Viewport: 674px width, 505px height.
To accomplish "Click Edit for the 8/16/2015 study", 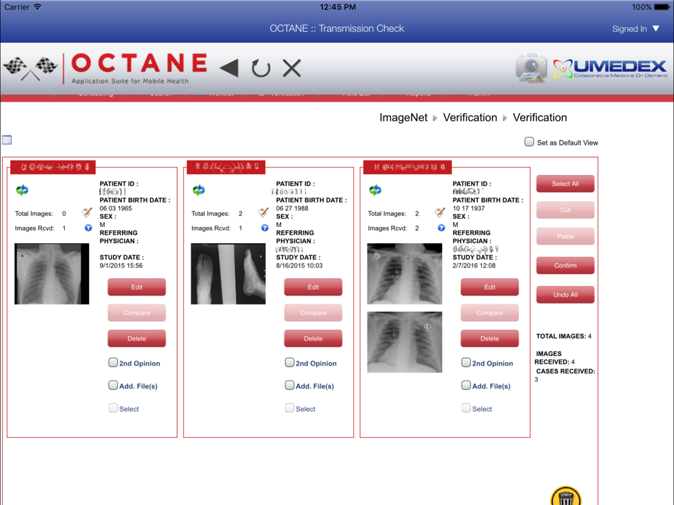I will pyautogui.click(x=313, y=287).
